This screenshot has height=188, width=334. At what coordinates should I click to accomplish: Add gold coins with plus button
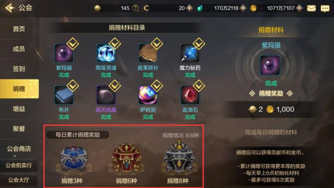point(299,8)
